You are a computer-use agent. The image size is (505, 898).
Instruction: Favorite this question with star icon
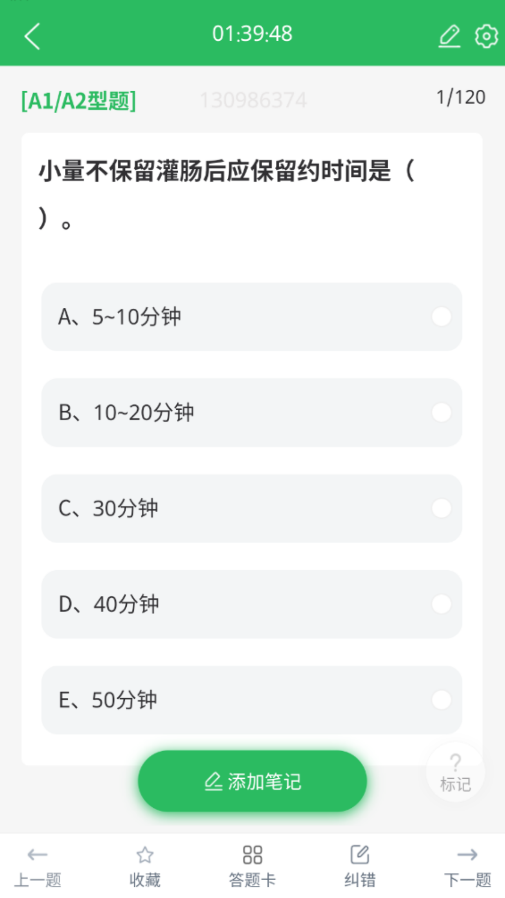coord(145,855)
